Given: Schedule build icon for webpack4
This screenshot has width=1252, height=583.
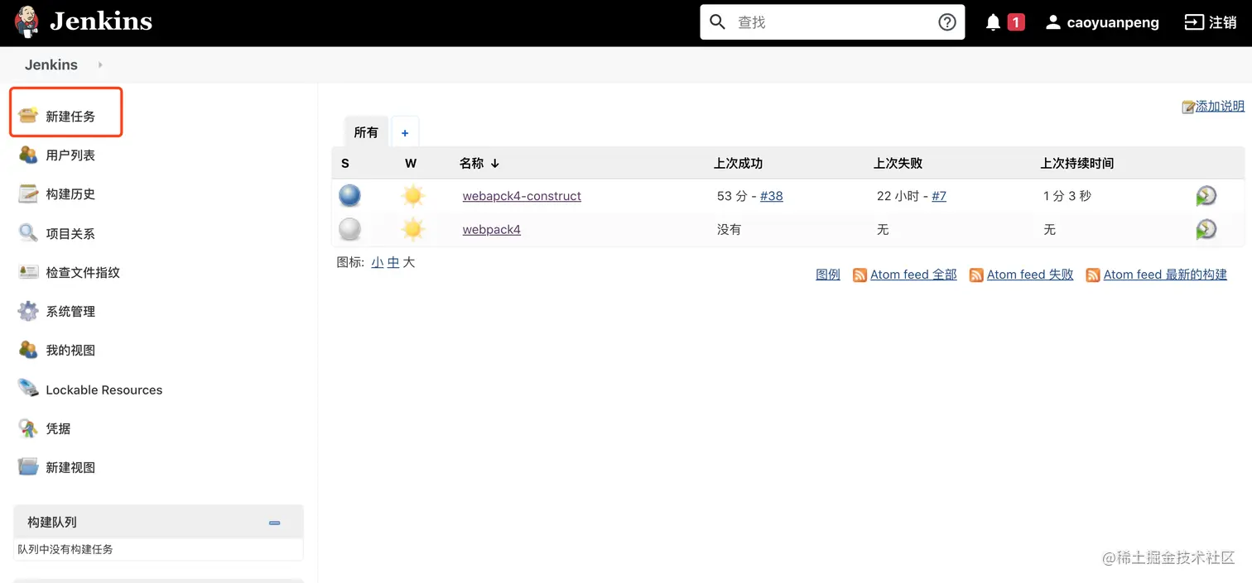Looking at the screenshot, I should 1206,229.
